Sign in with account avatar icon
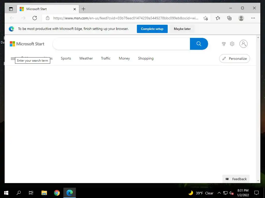This screenshot has width=265, height=198. [243, 44]
